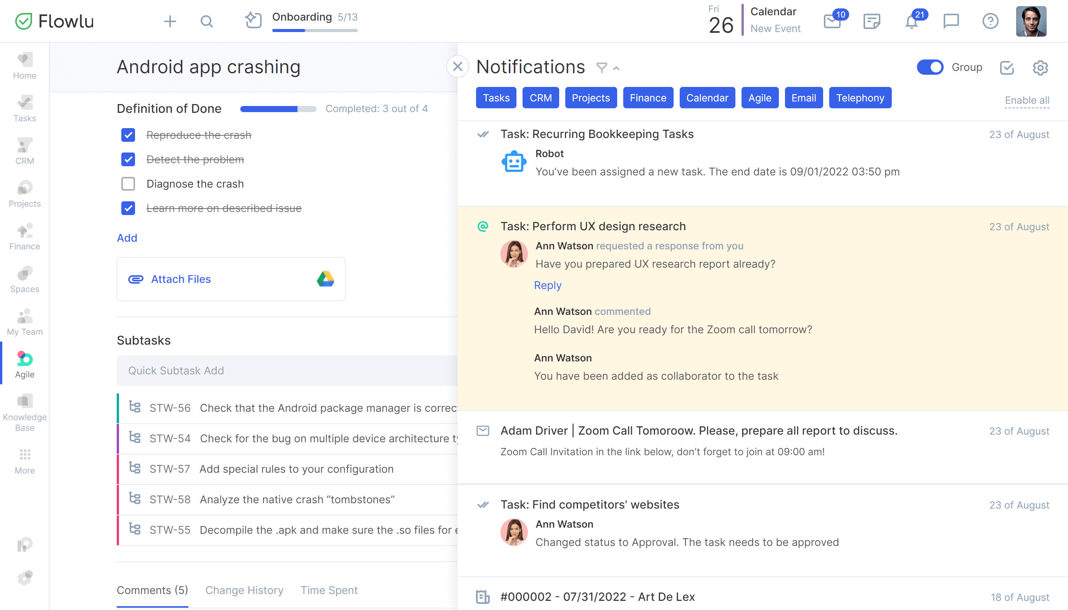Open notification settings gear icon
The height and width of the screenshot is (610, 1068).
point(1040,67)
